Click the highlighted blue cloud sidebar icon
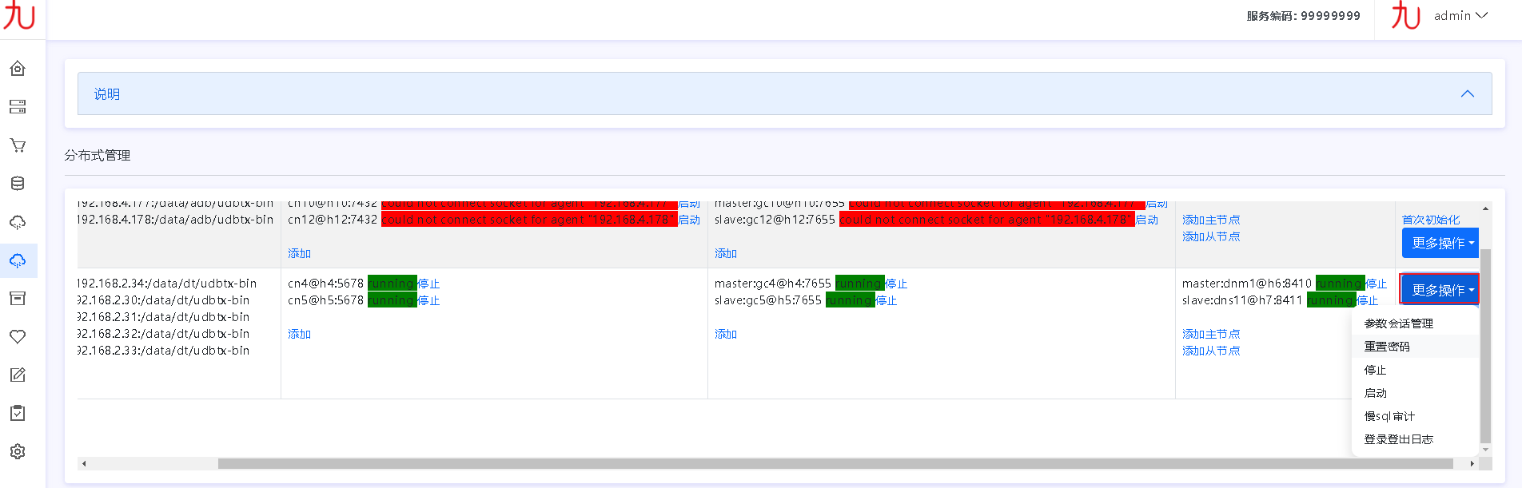This screenshot has width=1522, height=488. click(18, 261)
